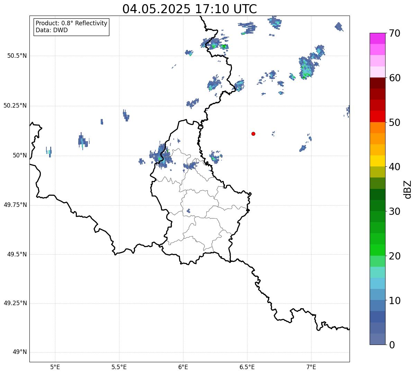Click the 5.5°E longitude label
The image size is (416, 374).
119,367
